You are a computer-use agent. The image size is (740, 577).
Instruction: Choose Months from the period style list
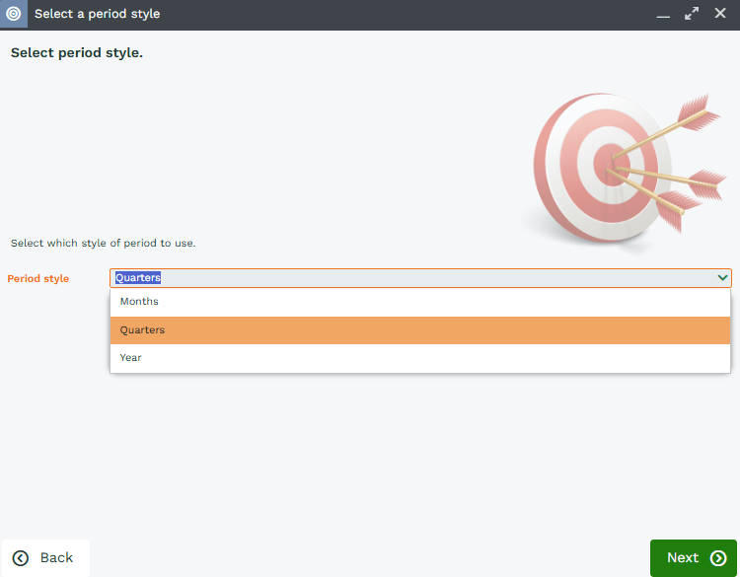pyautogui.click(x=139, y=302)
